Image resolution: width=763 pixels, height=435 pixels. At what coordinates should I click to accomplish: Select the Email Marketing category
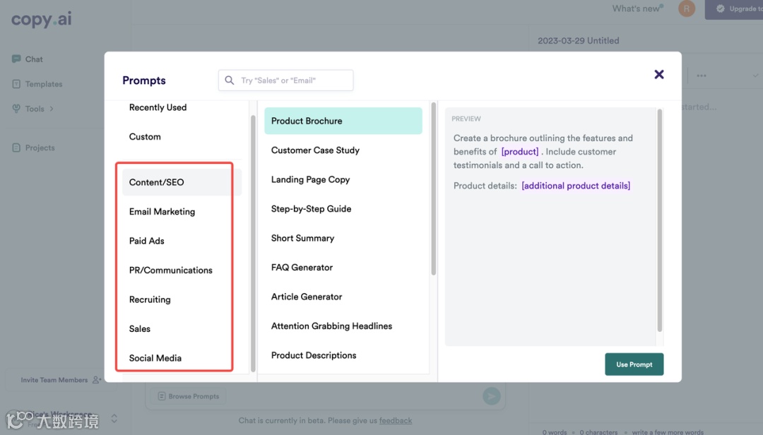162,212
